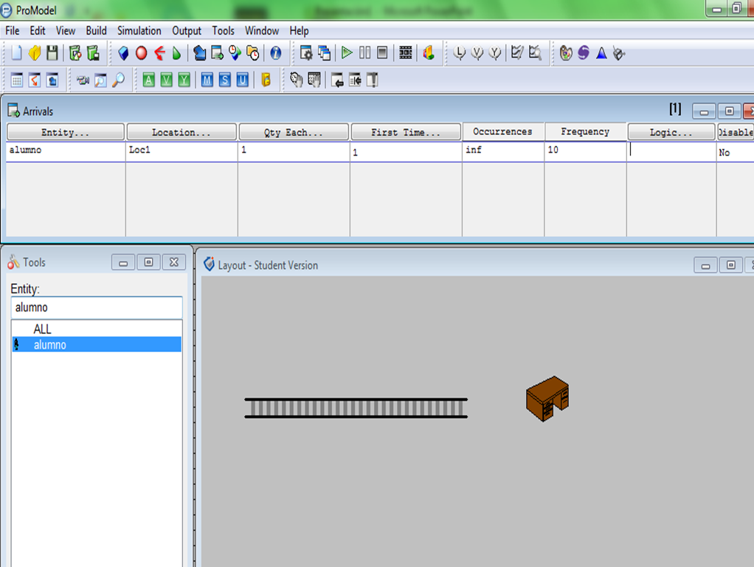Click the Entity... column header button
Screen dimensions: 754x567
tap(65, 132)
